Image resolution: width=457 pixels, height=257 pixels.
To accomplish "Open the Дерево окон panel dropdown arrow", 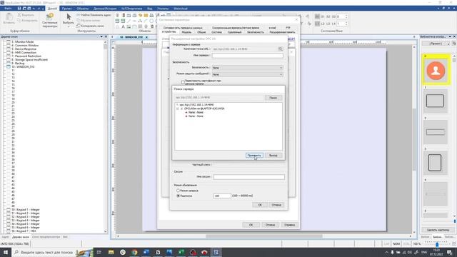I will 101,36.
